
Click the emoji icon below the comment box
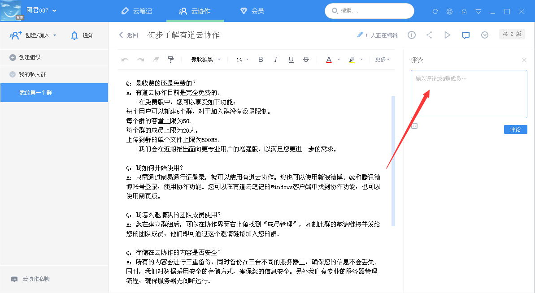414,126
